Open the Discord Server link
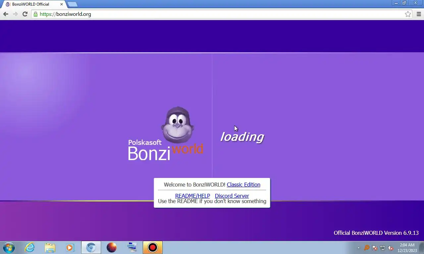This screenshot has height=254, width=424. pyautogui.click(x=232, y=196)
